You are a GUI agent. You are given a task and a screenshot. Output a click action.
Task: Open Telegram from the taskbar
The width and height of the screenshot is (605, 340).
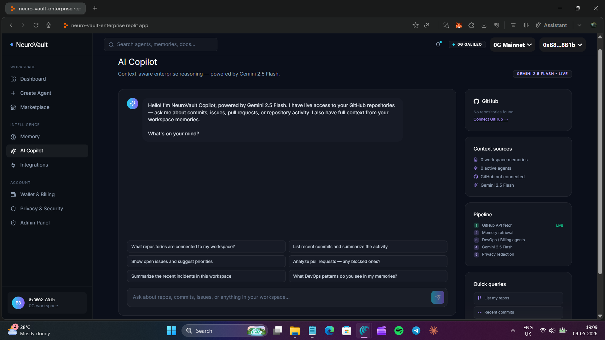[416, 331]
